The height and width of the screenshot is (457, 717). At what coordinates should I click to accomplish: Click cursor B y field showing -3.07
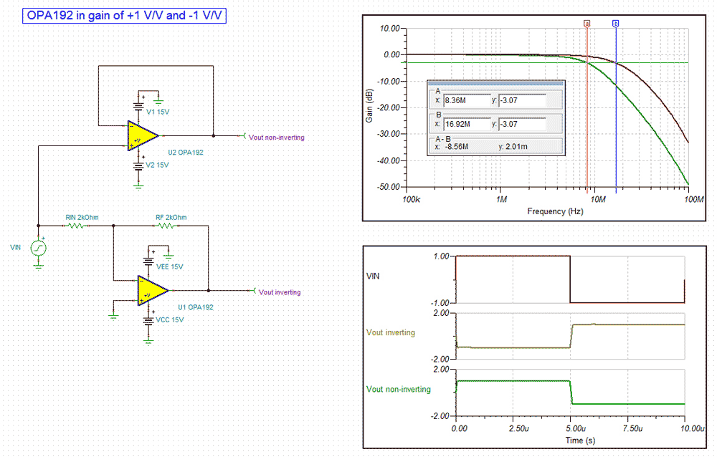click(x=522, y=125)
